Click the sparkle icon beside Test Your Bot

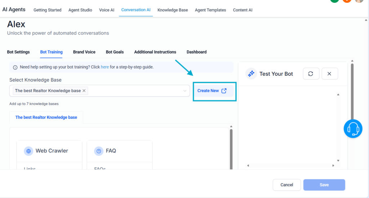pos(251,74)
